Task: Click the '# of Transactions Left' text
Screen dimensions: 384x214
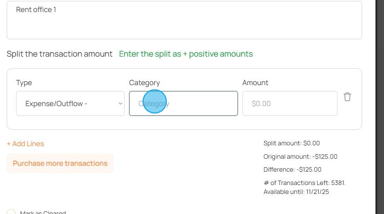Action: (x=305, y=183)
